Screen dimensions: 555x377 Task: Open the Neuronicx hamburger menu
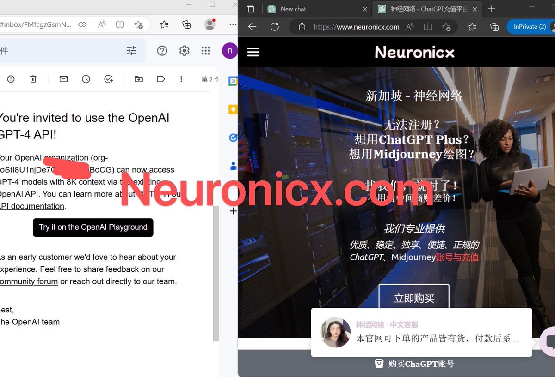253,52
